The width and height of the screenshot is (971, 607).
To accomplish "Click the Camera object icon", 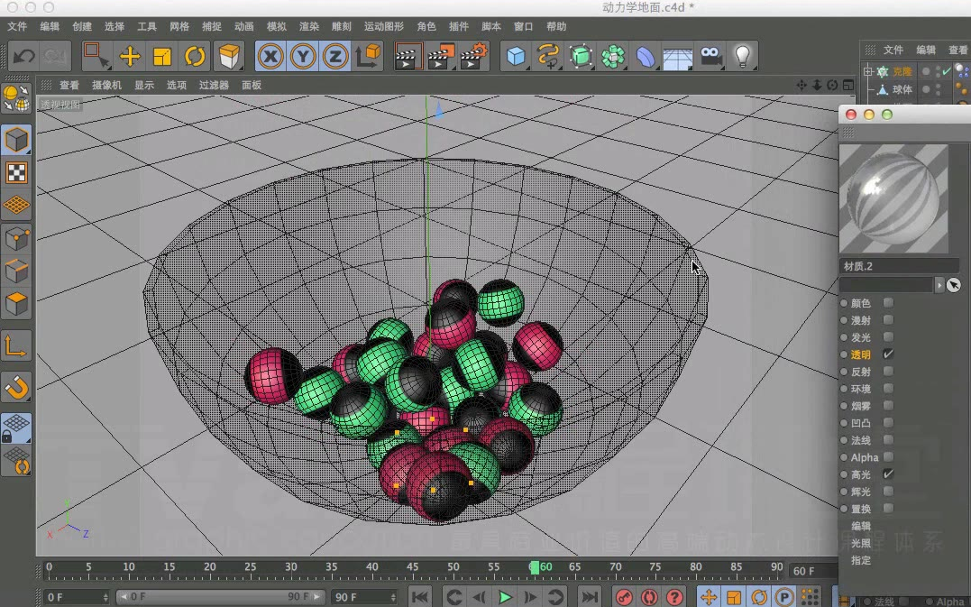I will tap(710, 57).
